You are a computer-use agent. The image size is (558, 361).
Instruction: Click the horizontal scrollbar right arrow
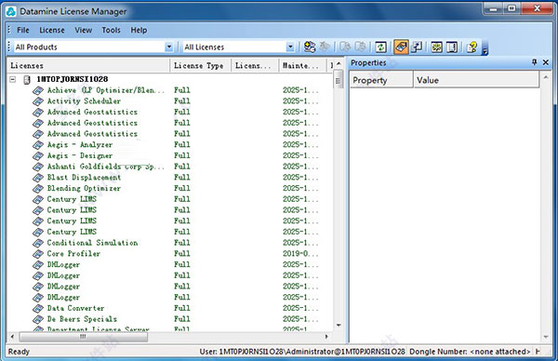(x=326, y=337)
